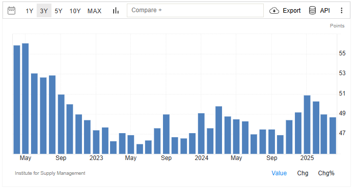Select the 1Y time range
The width and height of the screenshot is (357, 189).
29,11
